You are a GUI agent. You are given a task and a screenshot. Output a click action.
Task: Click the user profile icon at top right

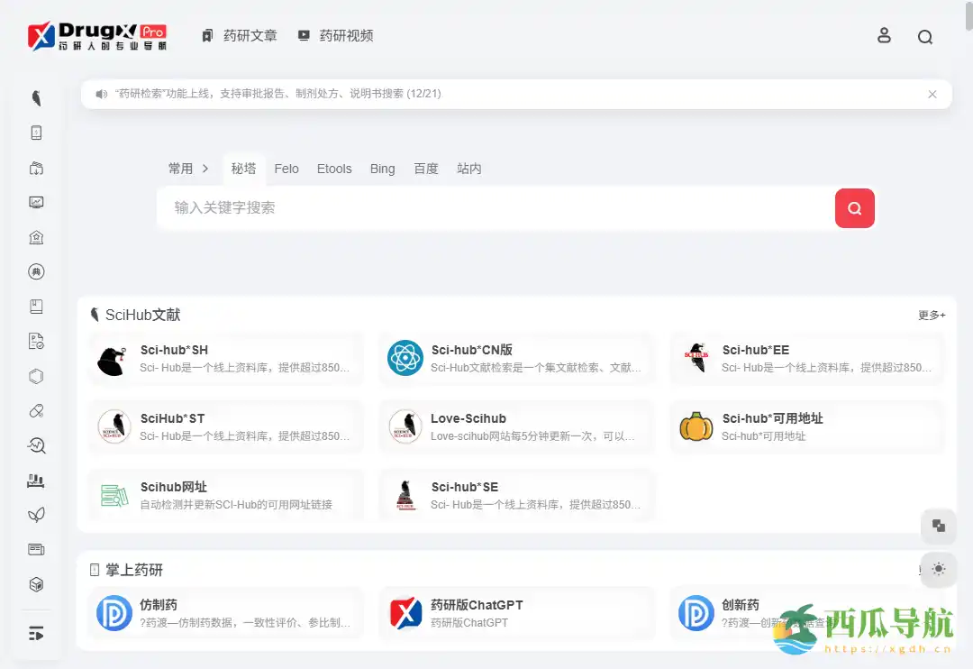click(x=884, y=36)
